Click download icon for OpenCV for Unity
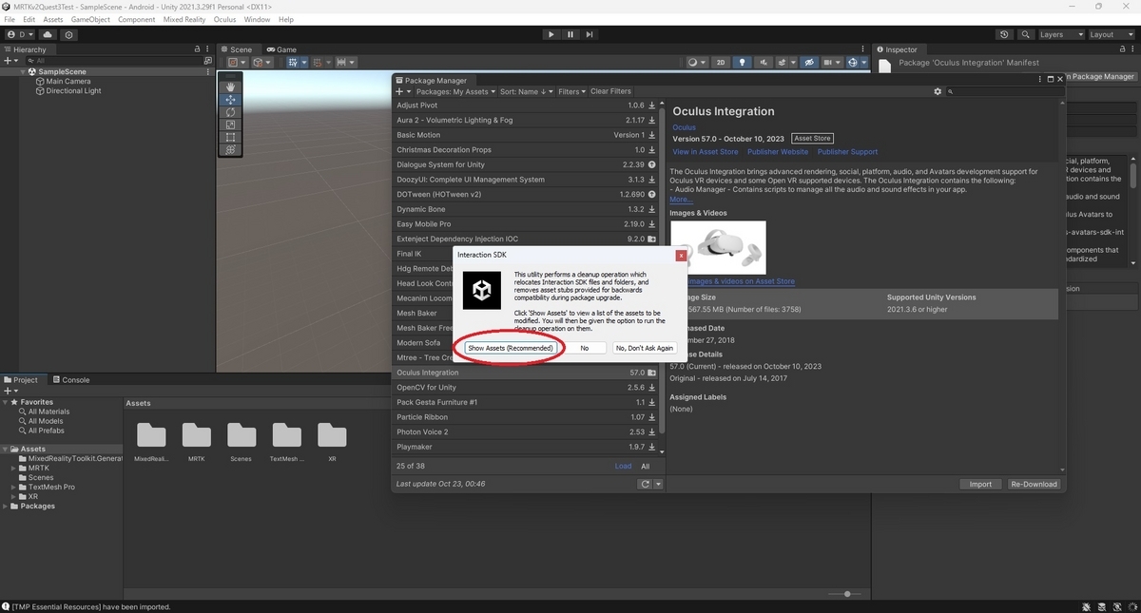The image size is (1141, 613). (652, 388)
